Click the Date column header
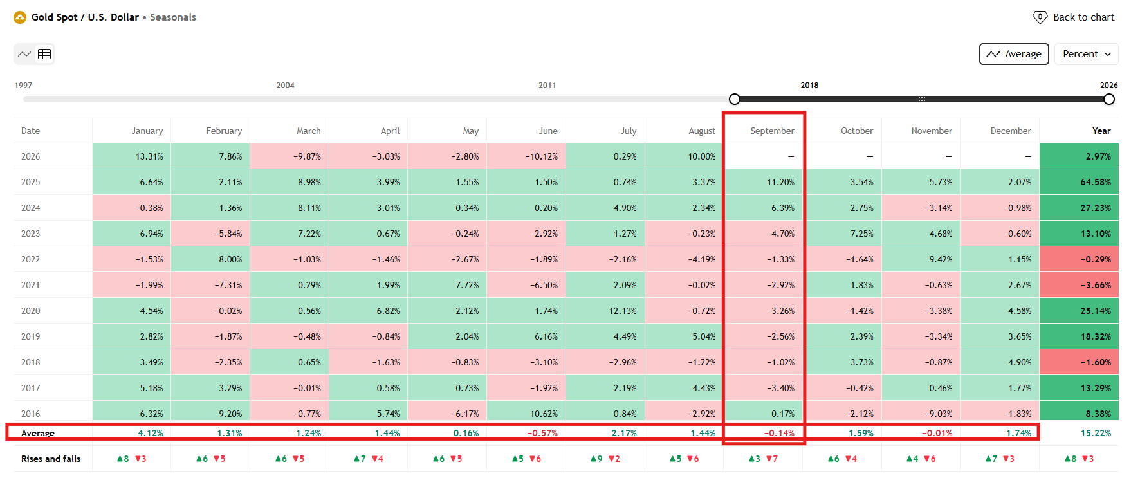The width and height of the screenshot is (1131, 478). pos(30,131)
